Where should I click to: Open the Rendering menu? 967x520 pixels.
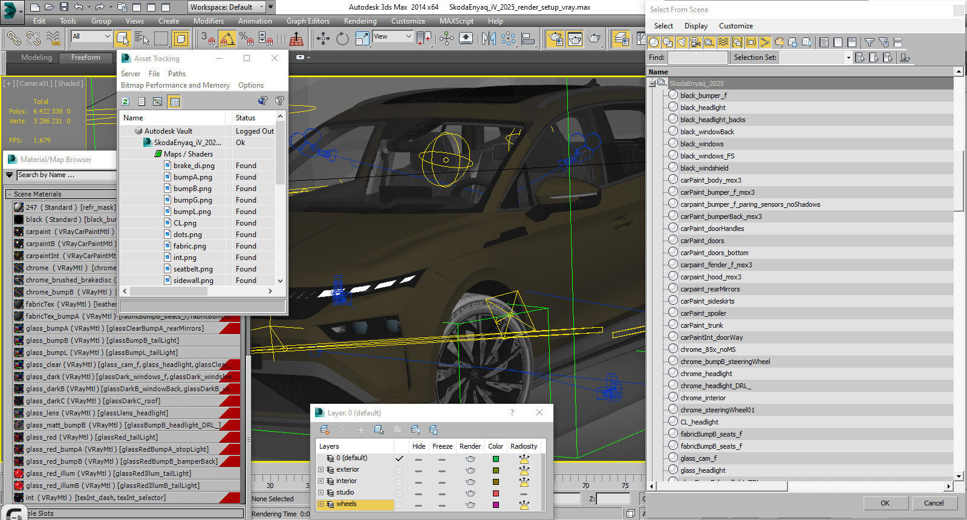click(x=360, y=21)
